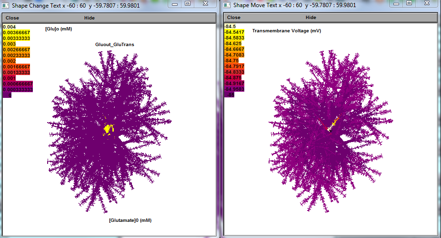The height and width of the screenshot is (238, 441).
Task: Minimize the Shape Move Text window
Action: (395, 4)
